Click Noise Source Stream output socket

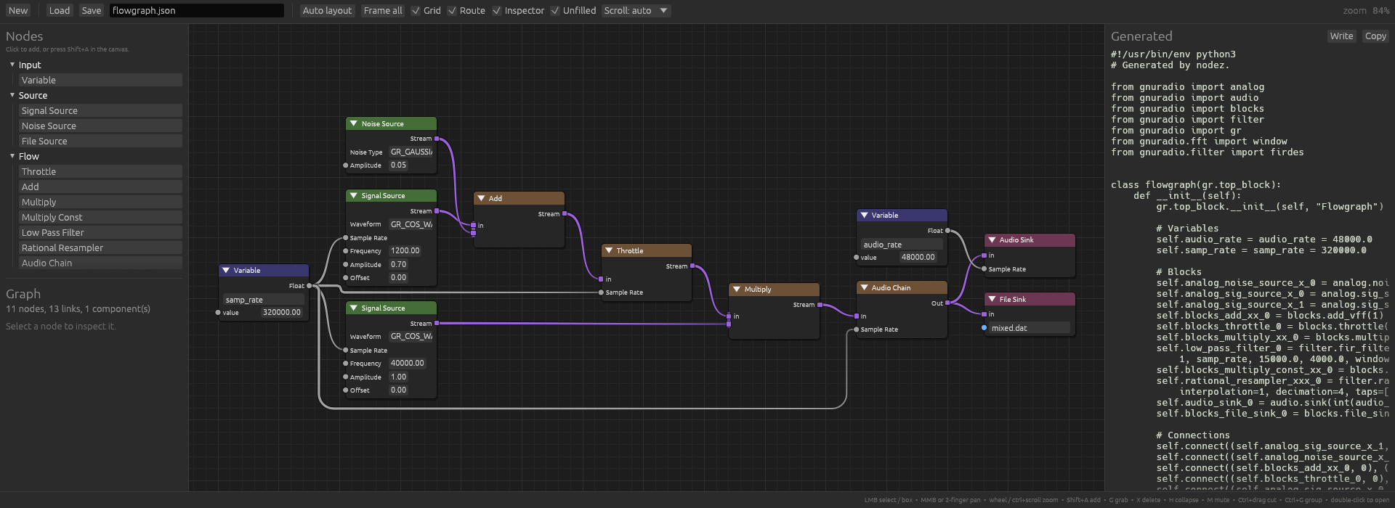437,139
